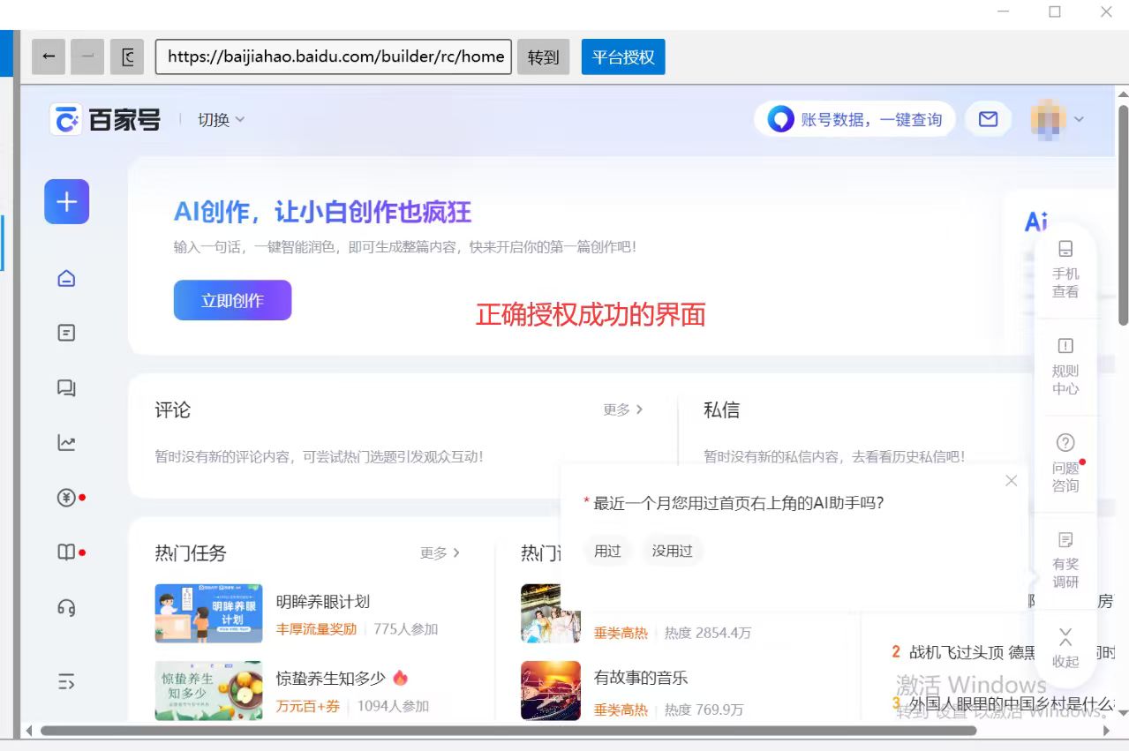Expand the 切换 account dropdown
Viewport: 1129px width, 751px height.
221,120
